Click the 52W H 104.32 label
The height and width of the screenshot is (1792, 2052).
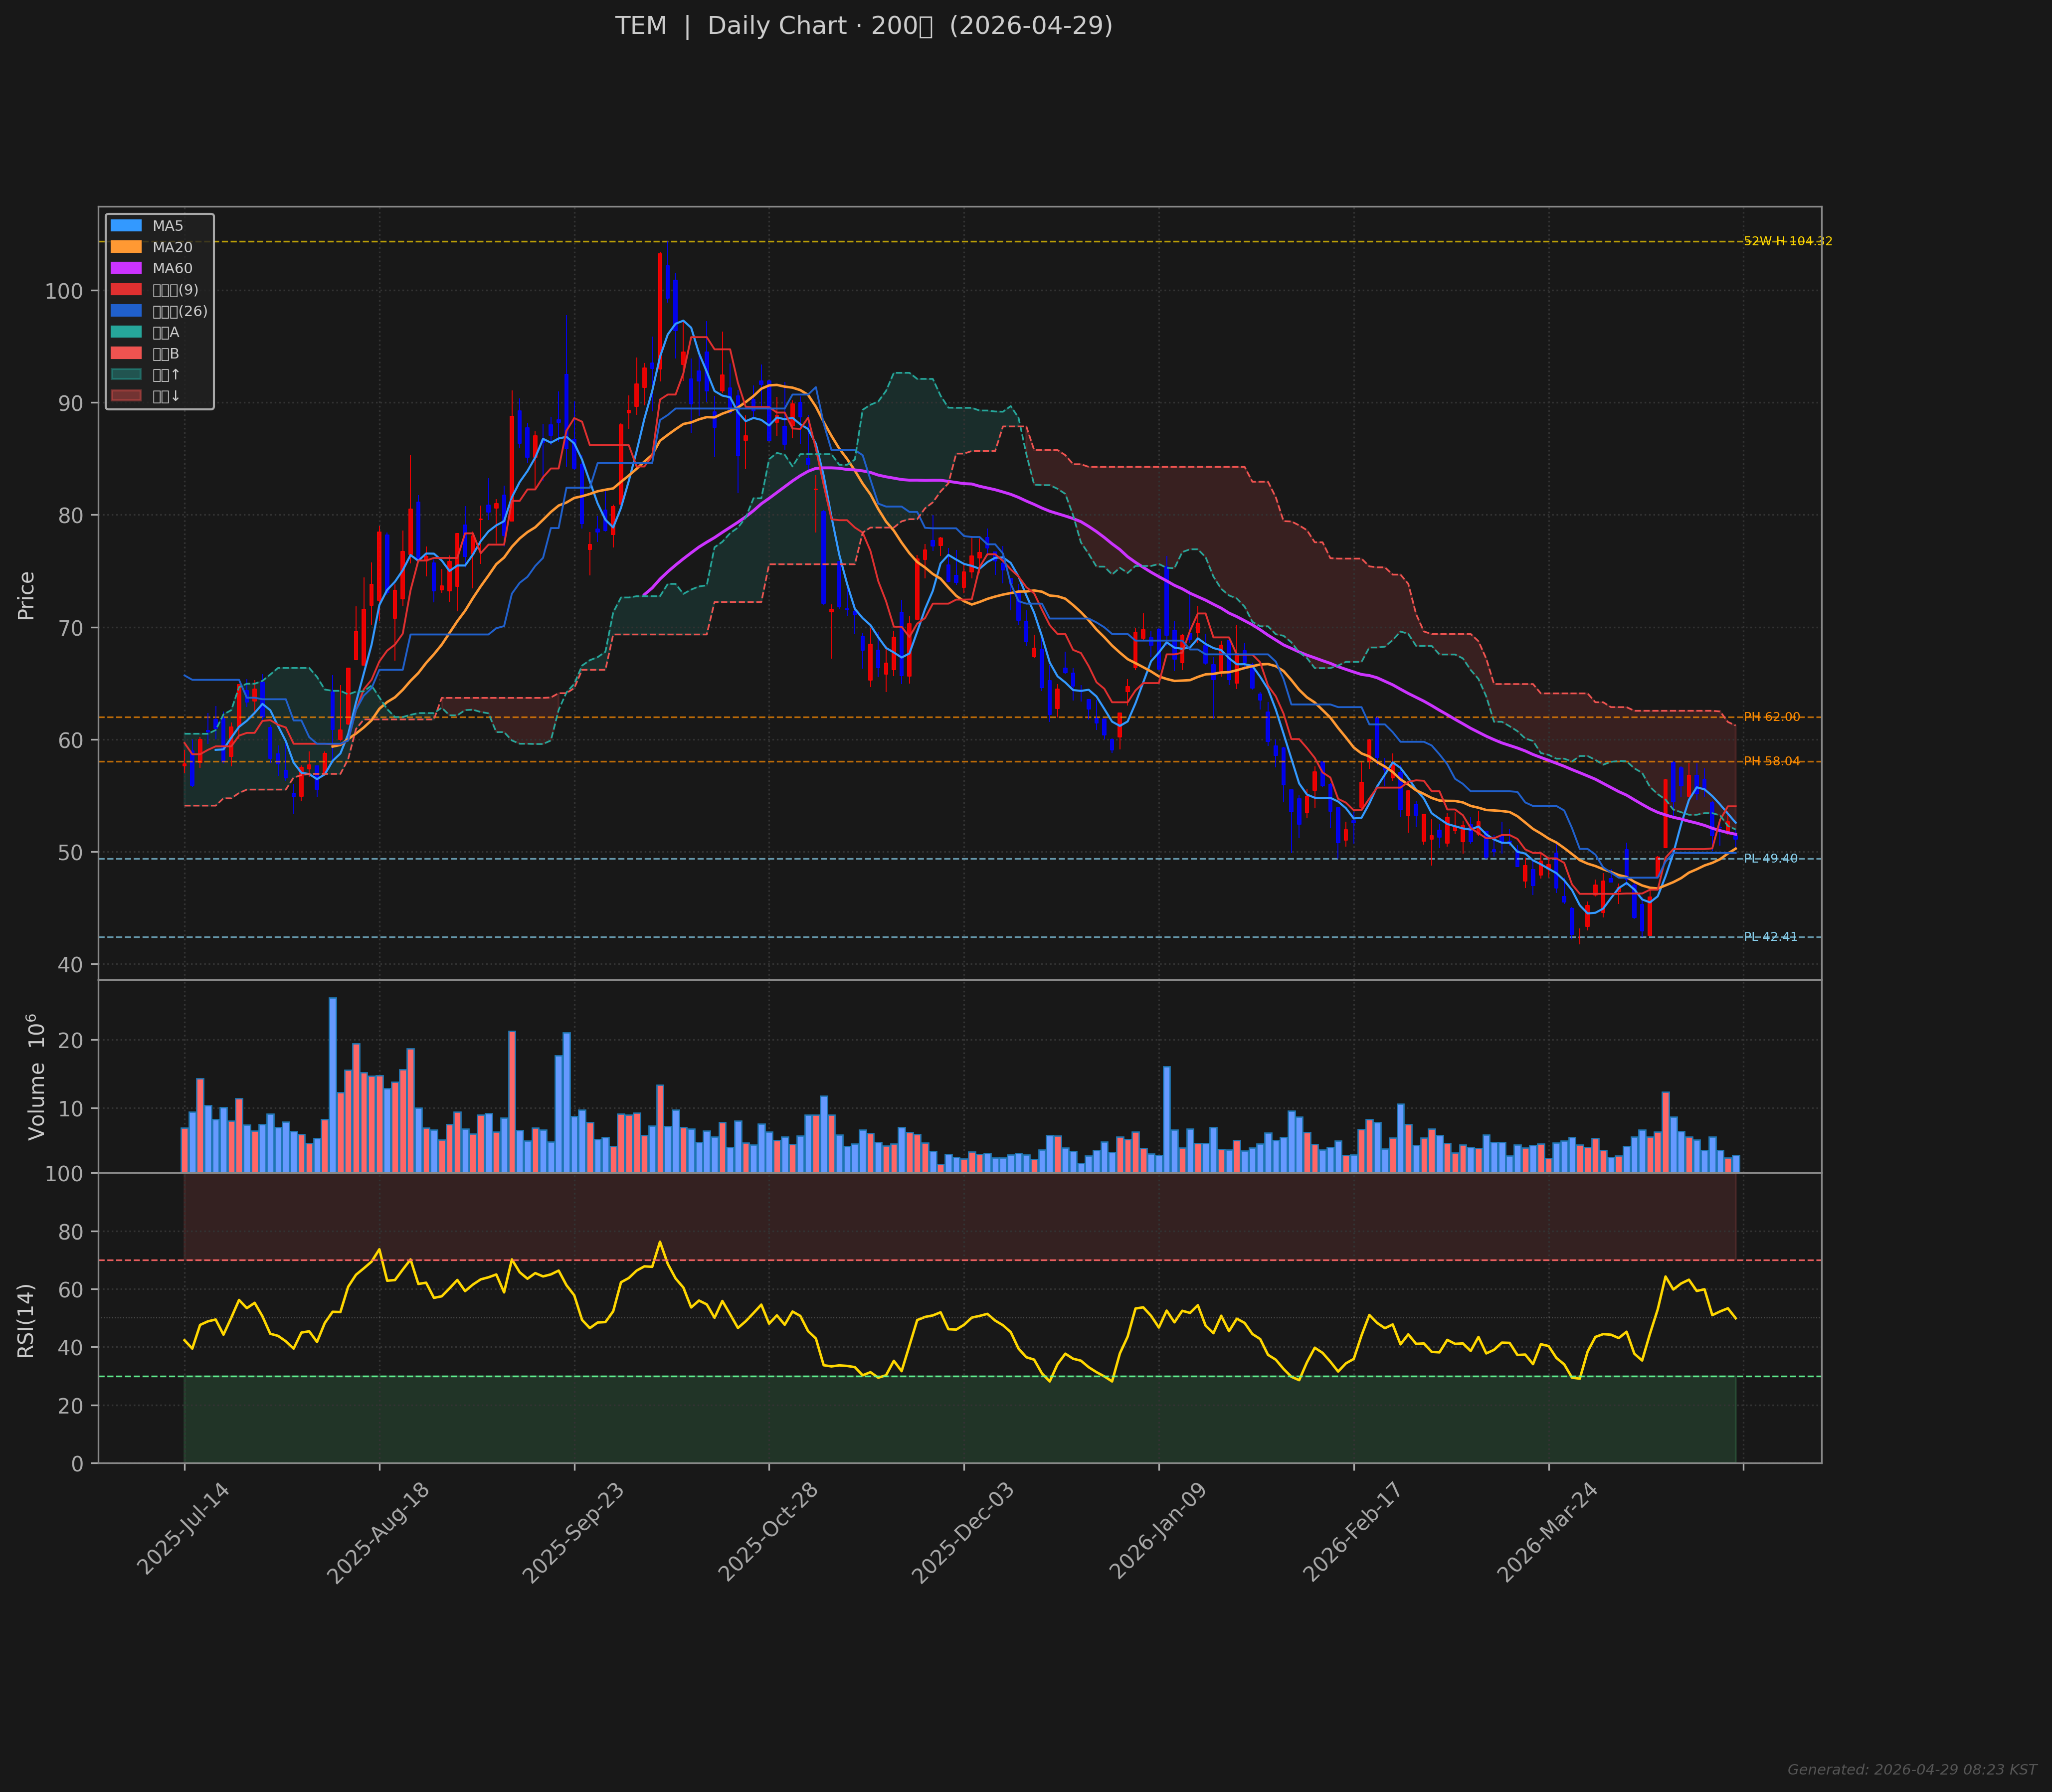1788,241
